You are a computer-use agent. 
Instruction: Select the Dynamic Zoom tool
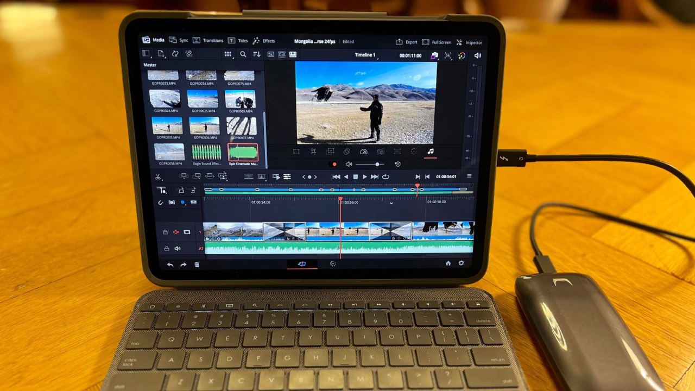[330, 152]
